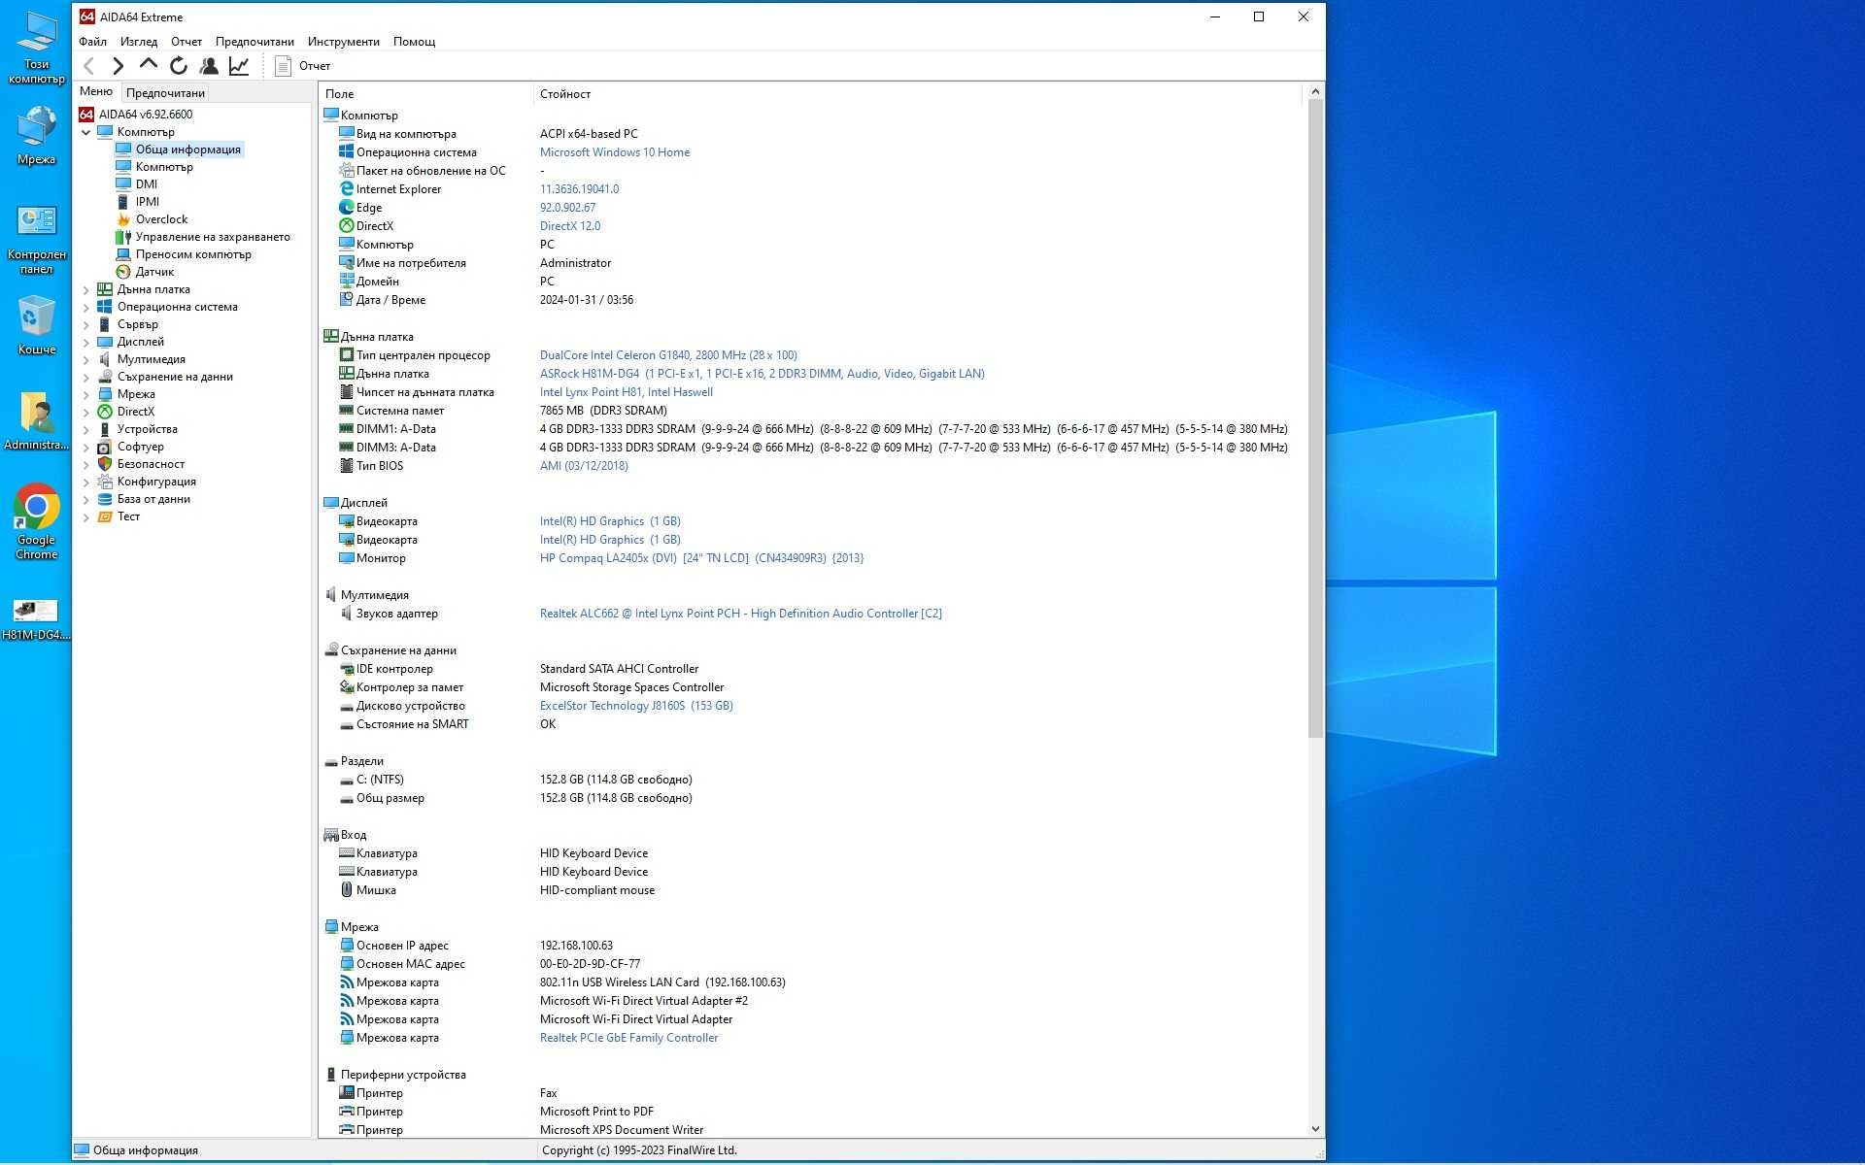Screen dimensions: 1865x1165
Task: Click the ExcelStor Technology J8160S link
Action: pos(633,705)
